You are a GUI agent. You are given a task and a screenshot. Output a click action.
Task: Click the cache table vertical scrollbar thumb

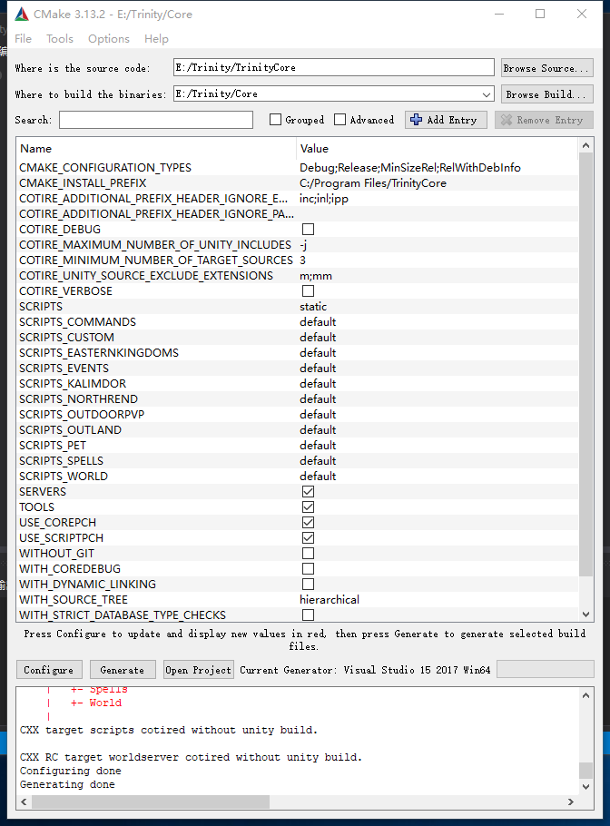(x=585, y=365)
